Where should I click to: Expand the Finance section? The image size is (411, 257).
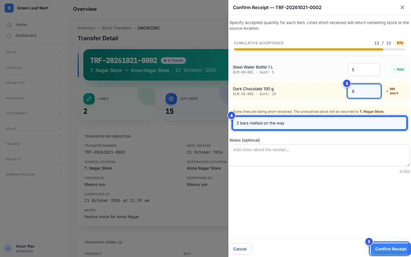pos(34,144)
